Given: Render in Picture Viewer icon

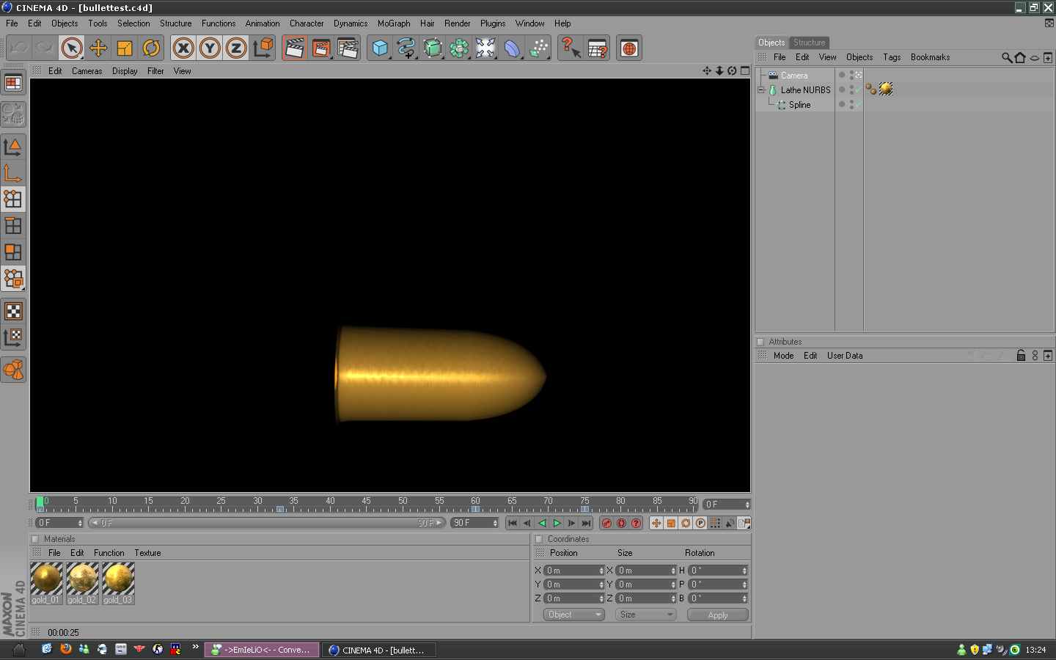Looking at the screenshot, I should pos(321,48).
